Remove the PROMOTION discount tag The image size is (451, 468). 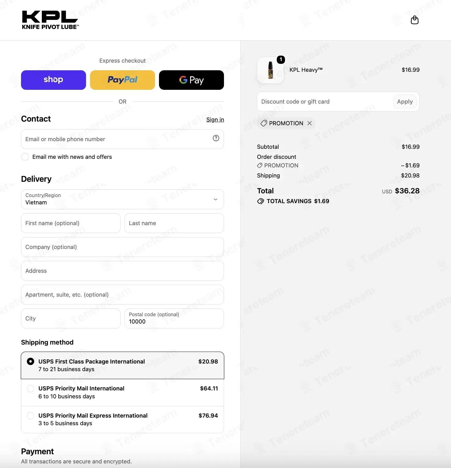pyautogui.click(x=309, y=123)
